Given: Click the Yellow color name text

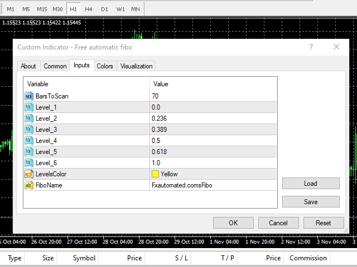Looking at the screenshot, I should (169, 174).
